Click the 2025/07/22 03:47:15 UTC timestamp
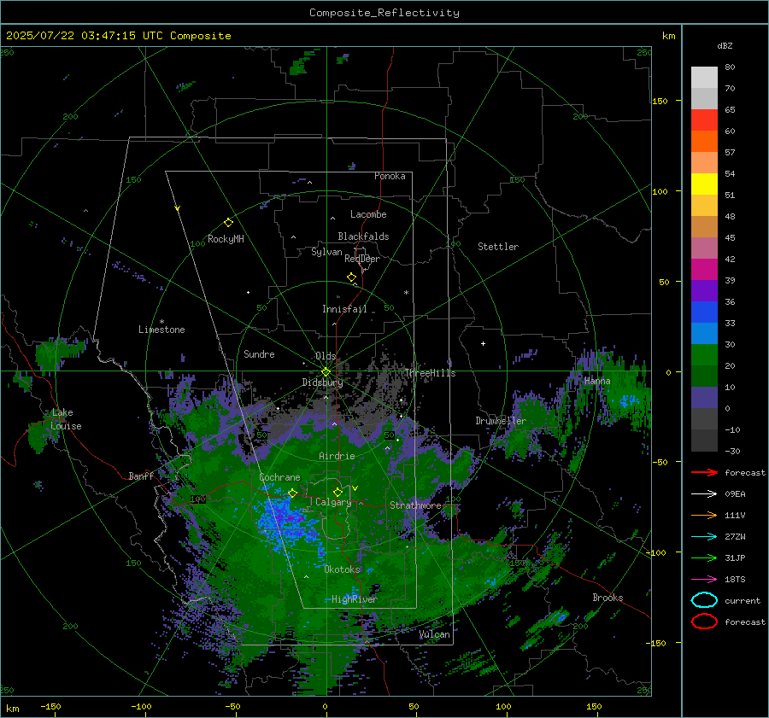Image resolution: width=769 pixels, height=718 pixels. click(x=118, y=36)
